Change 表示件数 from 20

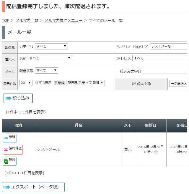[26, 83]
